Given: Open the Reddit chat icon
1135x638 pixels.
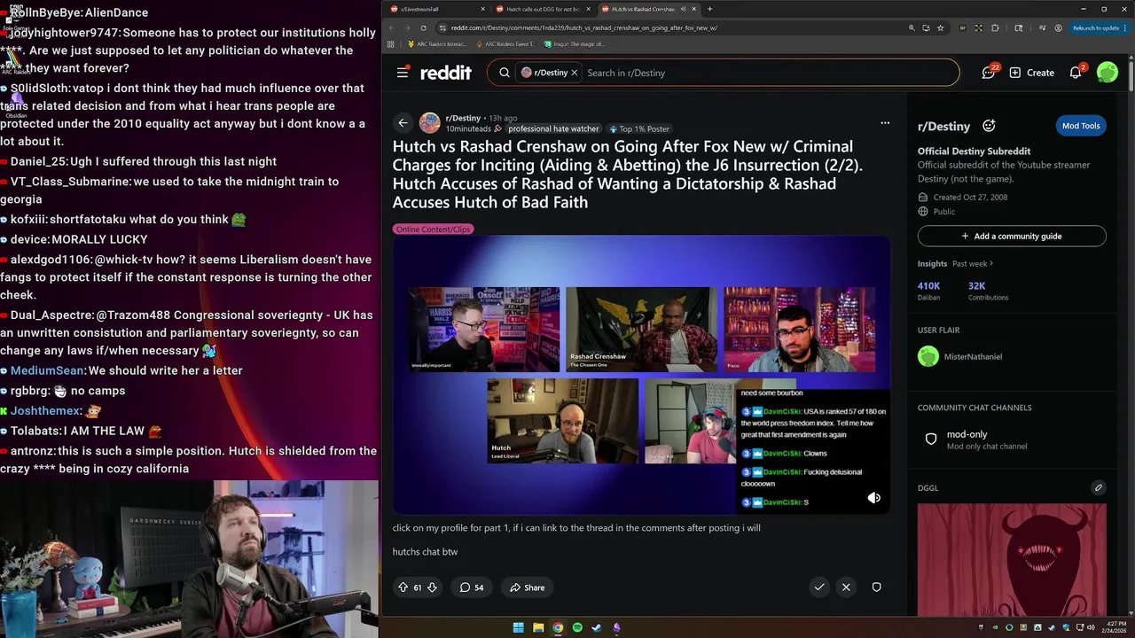Looking at the screenshot, I should point(989,73).
